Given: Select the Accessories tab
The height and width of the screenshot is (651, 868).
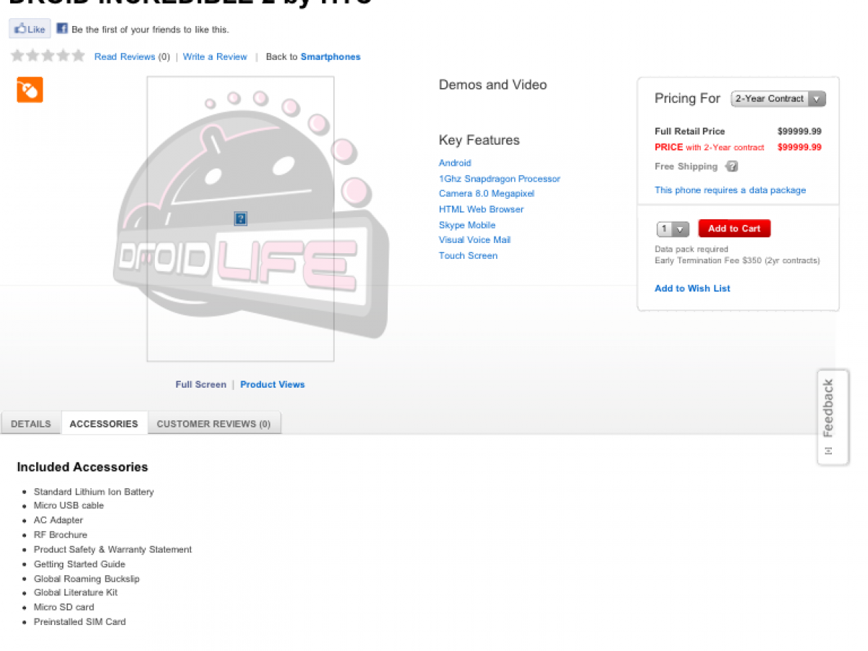Looking at the screenshot, I should [103, 424].
